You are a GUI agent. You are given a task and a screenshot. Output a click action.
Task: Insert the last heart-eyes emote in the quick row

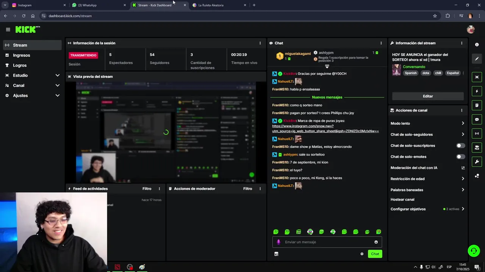click(x=379, y=232)
